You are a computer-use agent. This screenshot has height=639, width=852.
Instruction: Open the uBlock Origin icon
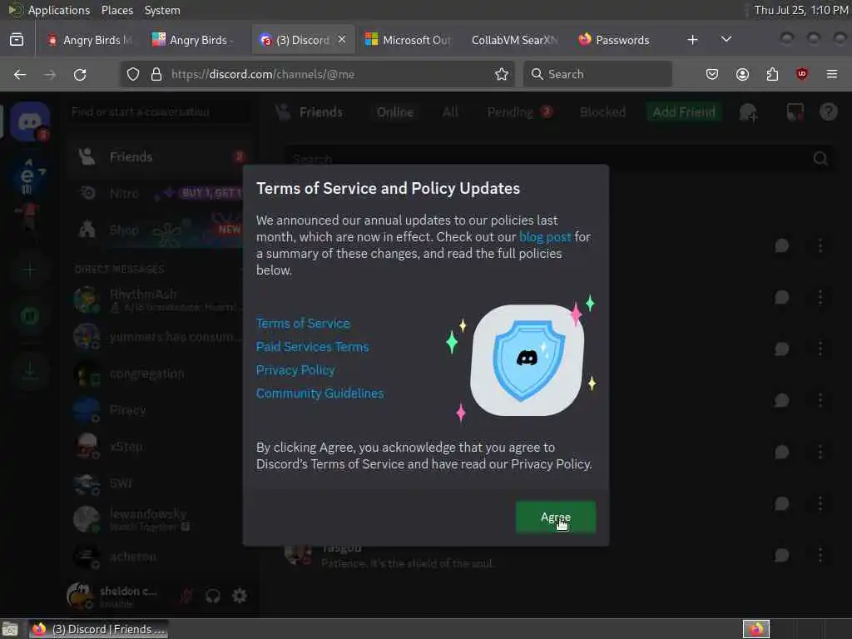coord(802,74)
